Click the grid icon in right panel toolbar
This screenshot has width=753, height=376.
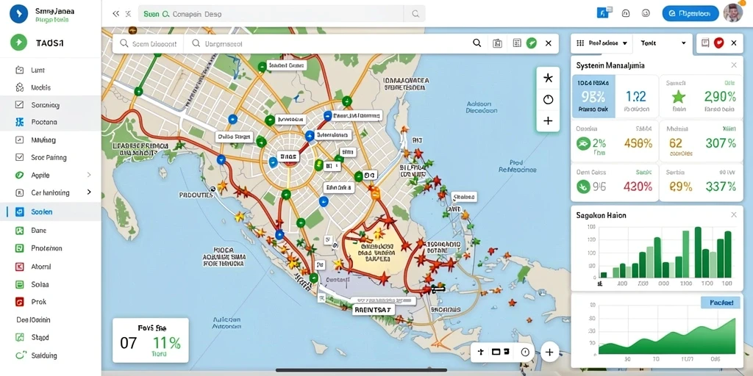click(x=579, y=43)
